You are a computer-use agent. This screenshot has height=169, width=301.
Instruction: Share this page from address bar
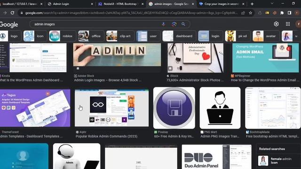pos(243,13)
